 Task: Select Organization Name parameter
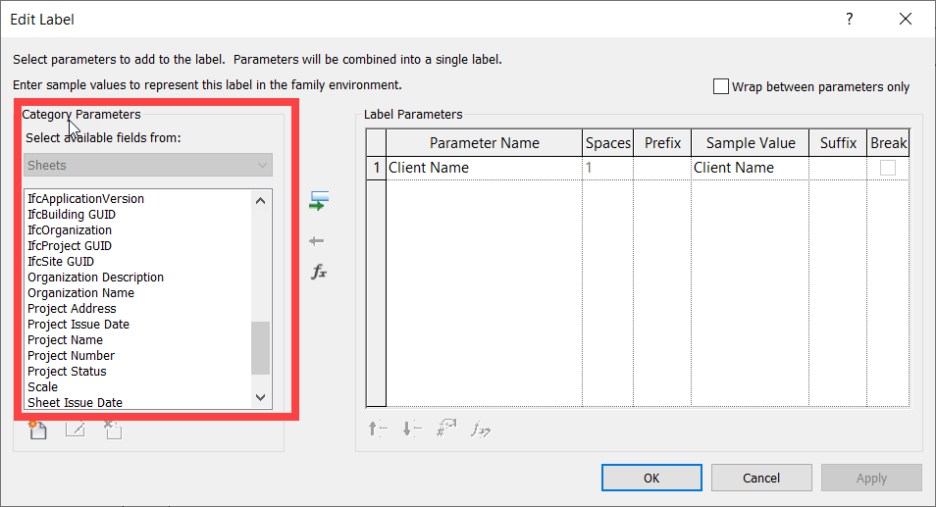click(x=80, y=293)
